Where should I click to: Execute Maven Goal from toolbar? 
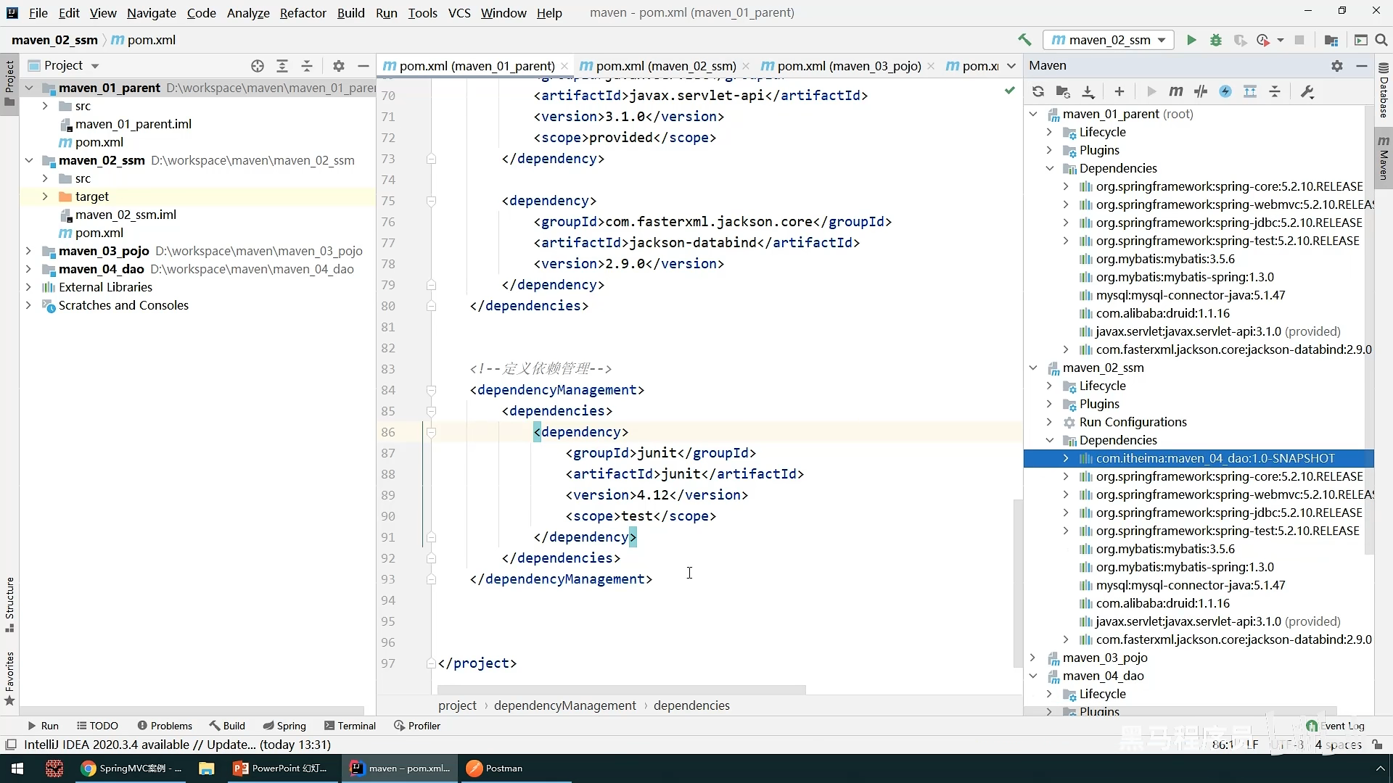click(x=1176, y=91)
